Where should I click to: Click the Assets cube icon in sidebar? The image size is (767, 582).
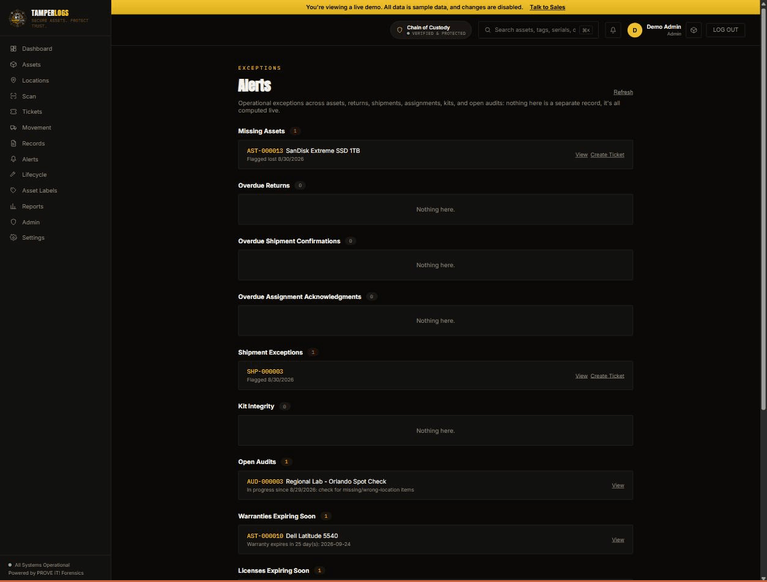13,64
